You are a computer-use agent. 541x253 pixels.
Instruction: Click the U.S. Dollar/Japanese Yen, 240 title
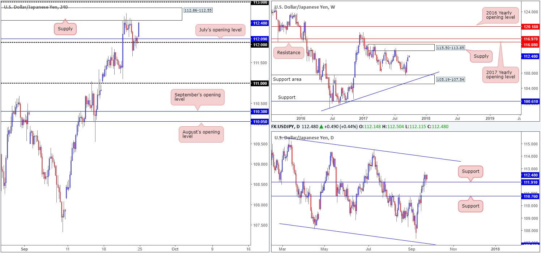[35, 7]
